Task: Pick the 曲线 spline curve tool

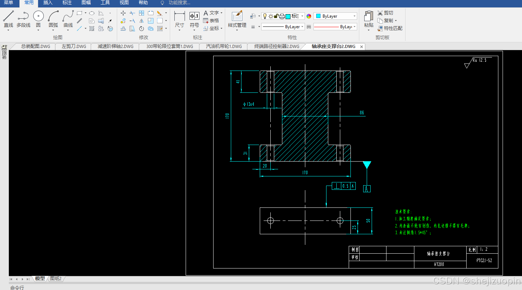Action: point(68,19)
